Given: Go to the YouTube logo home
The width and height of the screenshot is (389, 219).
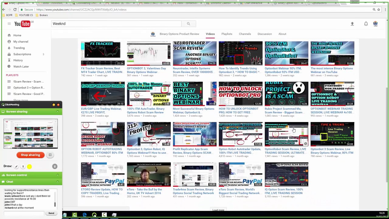Looking at the screenshot, I should tap(22, 24).
